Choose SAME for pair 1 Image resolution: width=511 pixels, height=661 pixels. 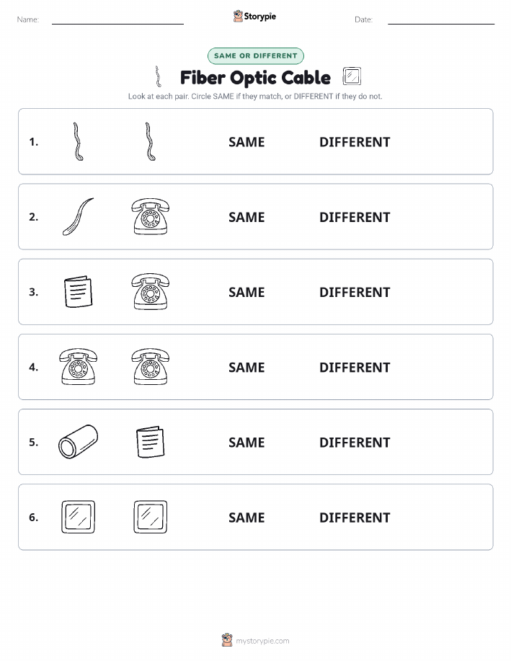pos(246,142)
